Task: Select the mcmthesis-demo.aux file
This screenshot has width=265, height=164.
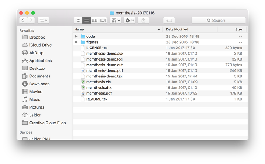Action: click(160, 54)
